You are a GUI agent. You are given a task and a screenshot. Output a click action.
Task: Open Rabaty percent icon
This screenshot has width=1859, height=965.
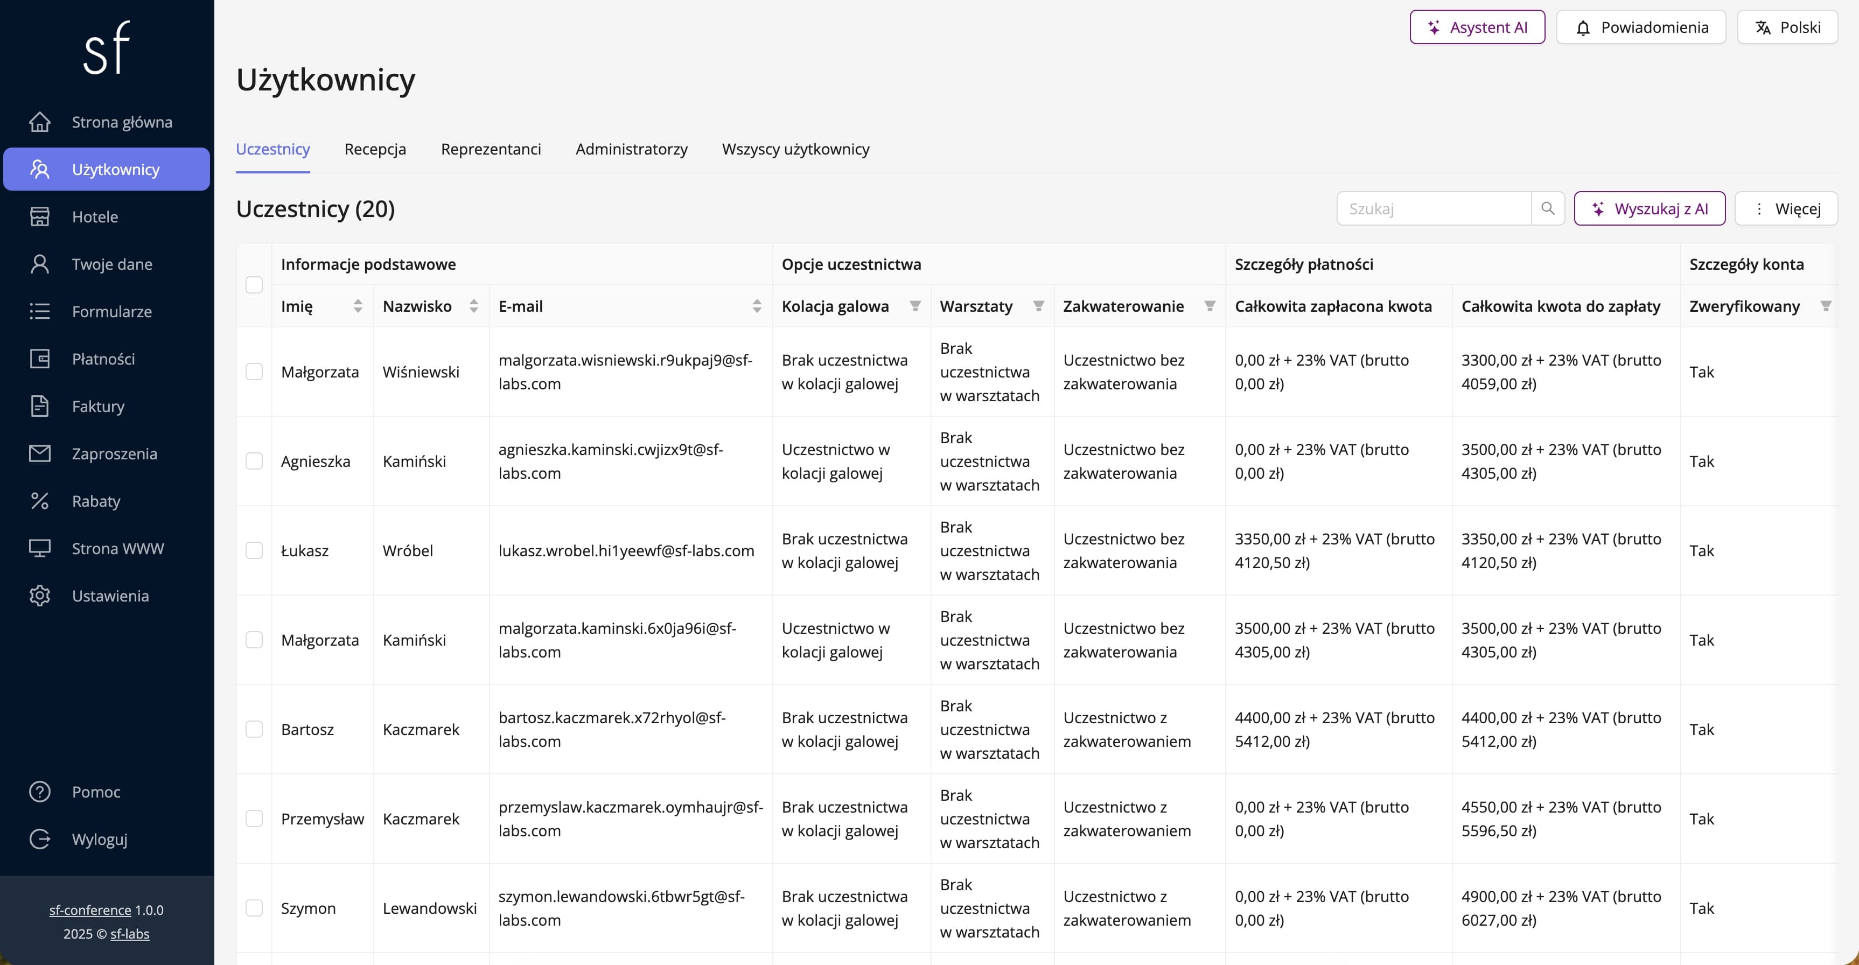40,501
